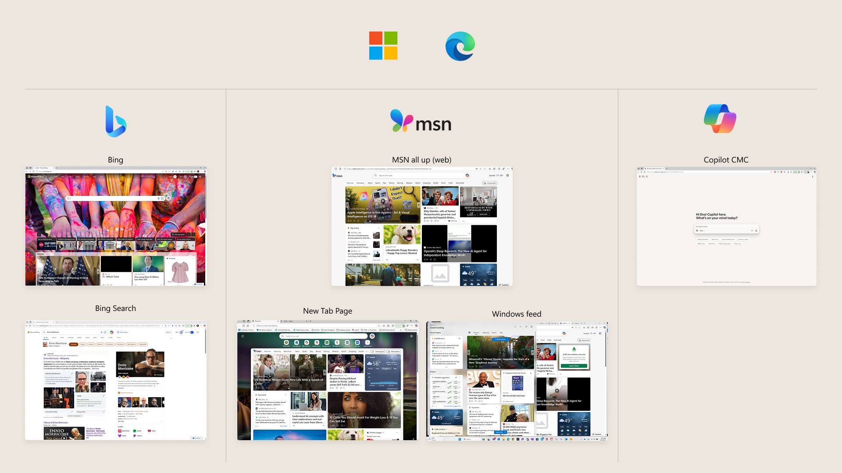Image resolution: width=842 pixels, height=473 pixels.
Task: Open app launcher grid on New Tab Page
Action: 242,336
